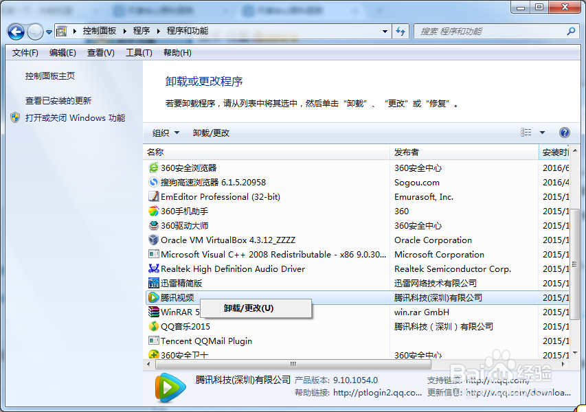Click the 360安全浏览器 icon
Viewport: 586px width, 412px height.
point(154,168)
